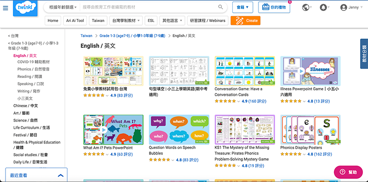Click the 你的禮物 button

(x=274, y=7)
